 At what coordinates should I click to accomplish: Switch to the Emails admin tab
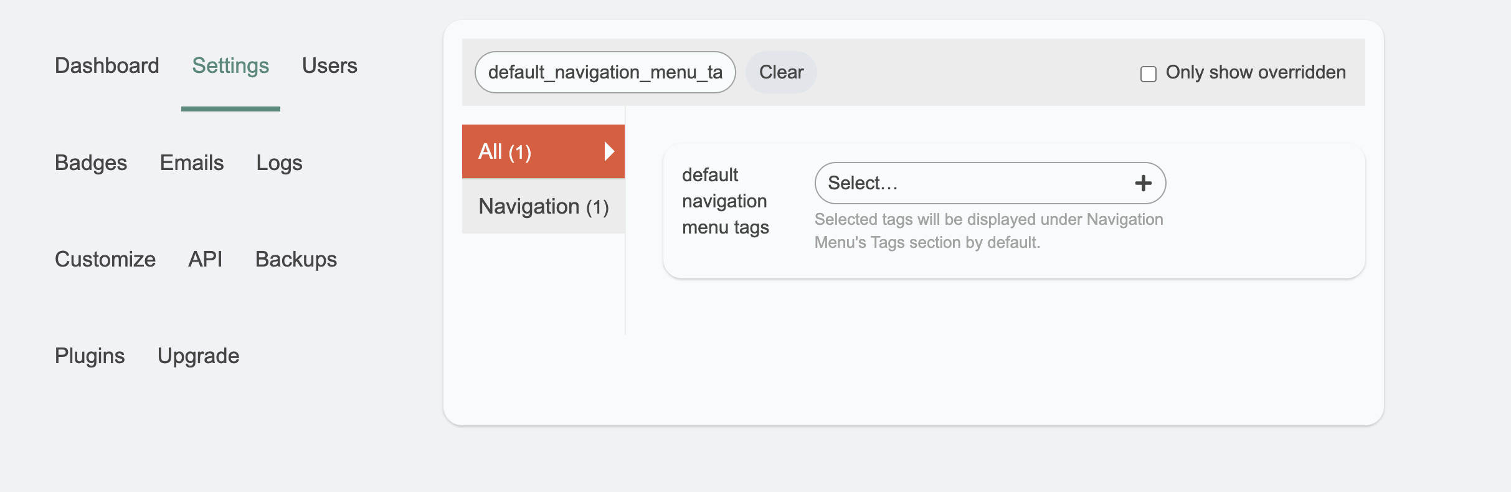(x=192, y=163)
